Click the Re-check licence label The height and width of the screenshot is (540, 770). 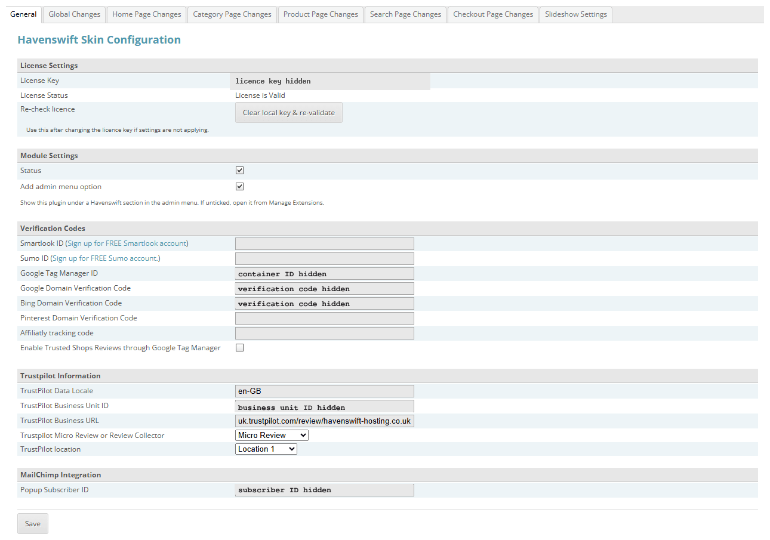pos(48,109)
